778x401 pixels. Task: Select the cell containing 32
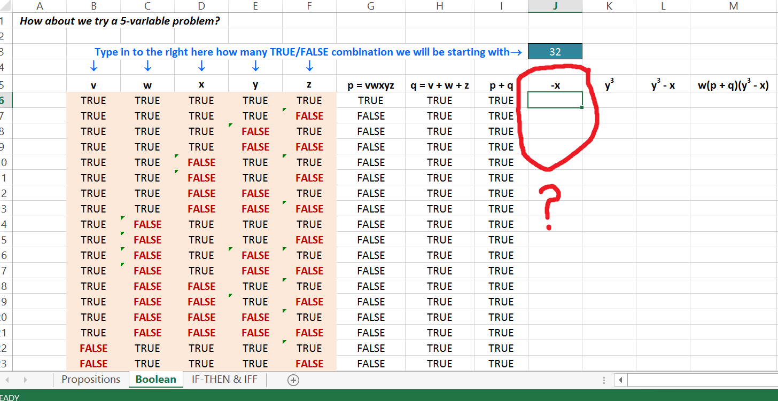(x=555, y=51)
